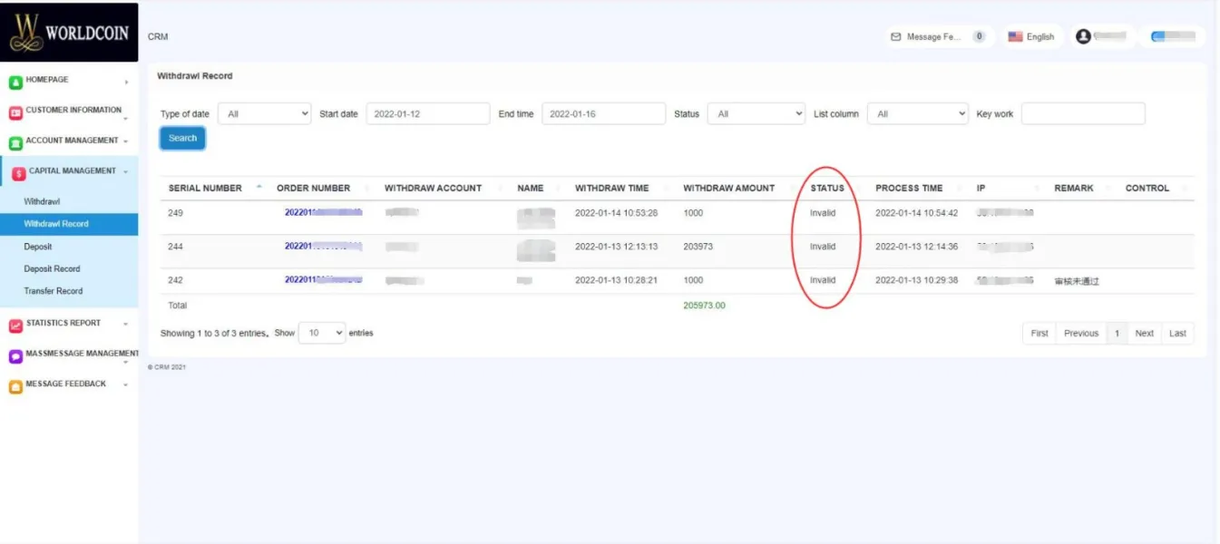The image size is (1220, 544).
Task: Click the Key work input field
Action: tap(1082, 114)
